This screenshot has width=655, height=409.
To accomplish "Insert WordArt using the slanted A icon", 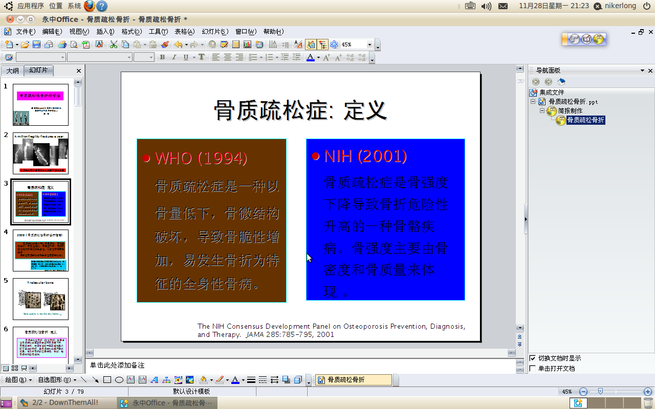I will (155, 380).
